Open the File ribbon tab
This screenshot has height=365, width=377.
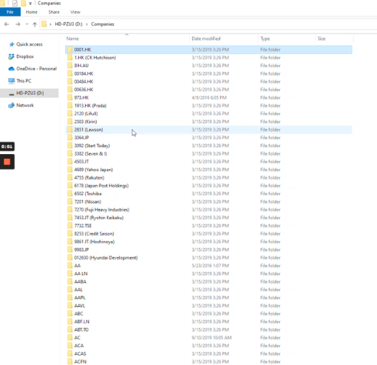click(x=10, y=12)
